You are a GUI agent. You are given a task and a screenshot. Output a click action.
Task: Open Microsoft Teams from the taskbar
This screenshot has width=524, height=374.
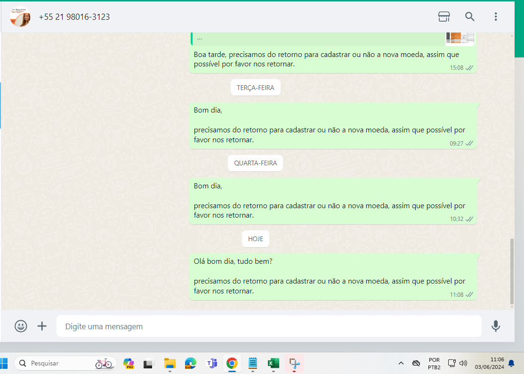tap(211, 363)
